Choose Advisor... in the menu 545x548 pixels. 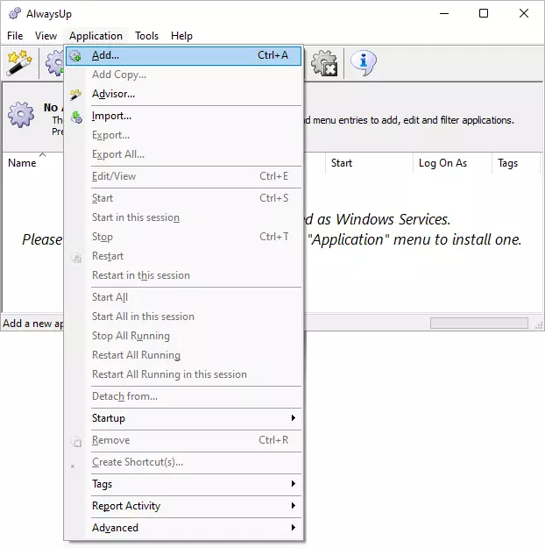(183, 94)
